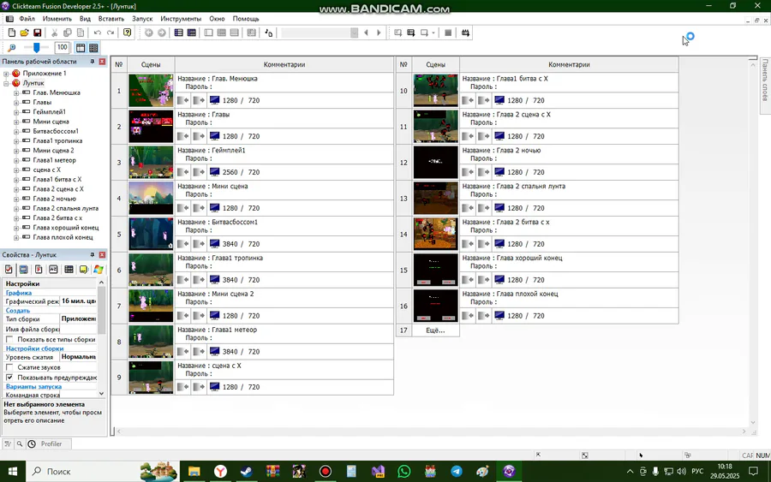771x482 pixels.
Task: Click the Run project toolbar icon
Action: 397,33
